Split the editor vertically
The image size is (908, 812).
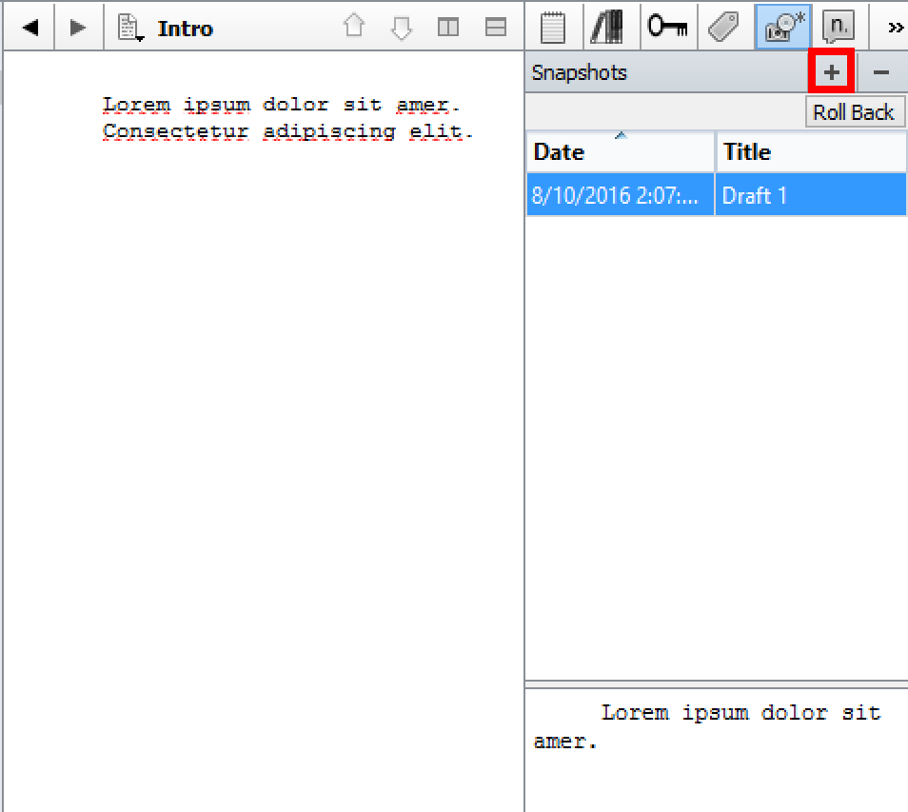(448, 28)
